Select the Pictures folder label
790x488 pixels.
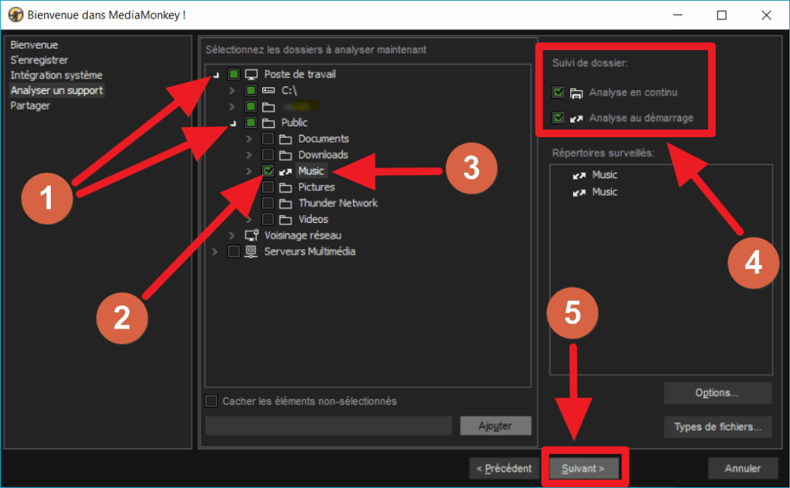click(x=316, y=187)
